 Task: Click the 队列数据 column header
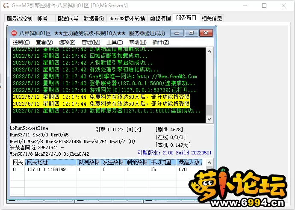pyautogui.click(x=88, y=162)
